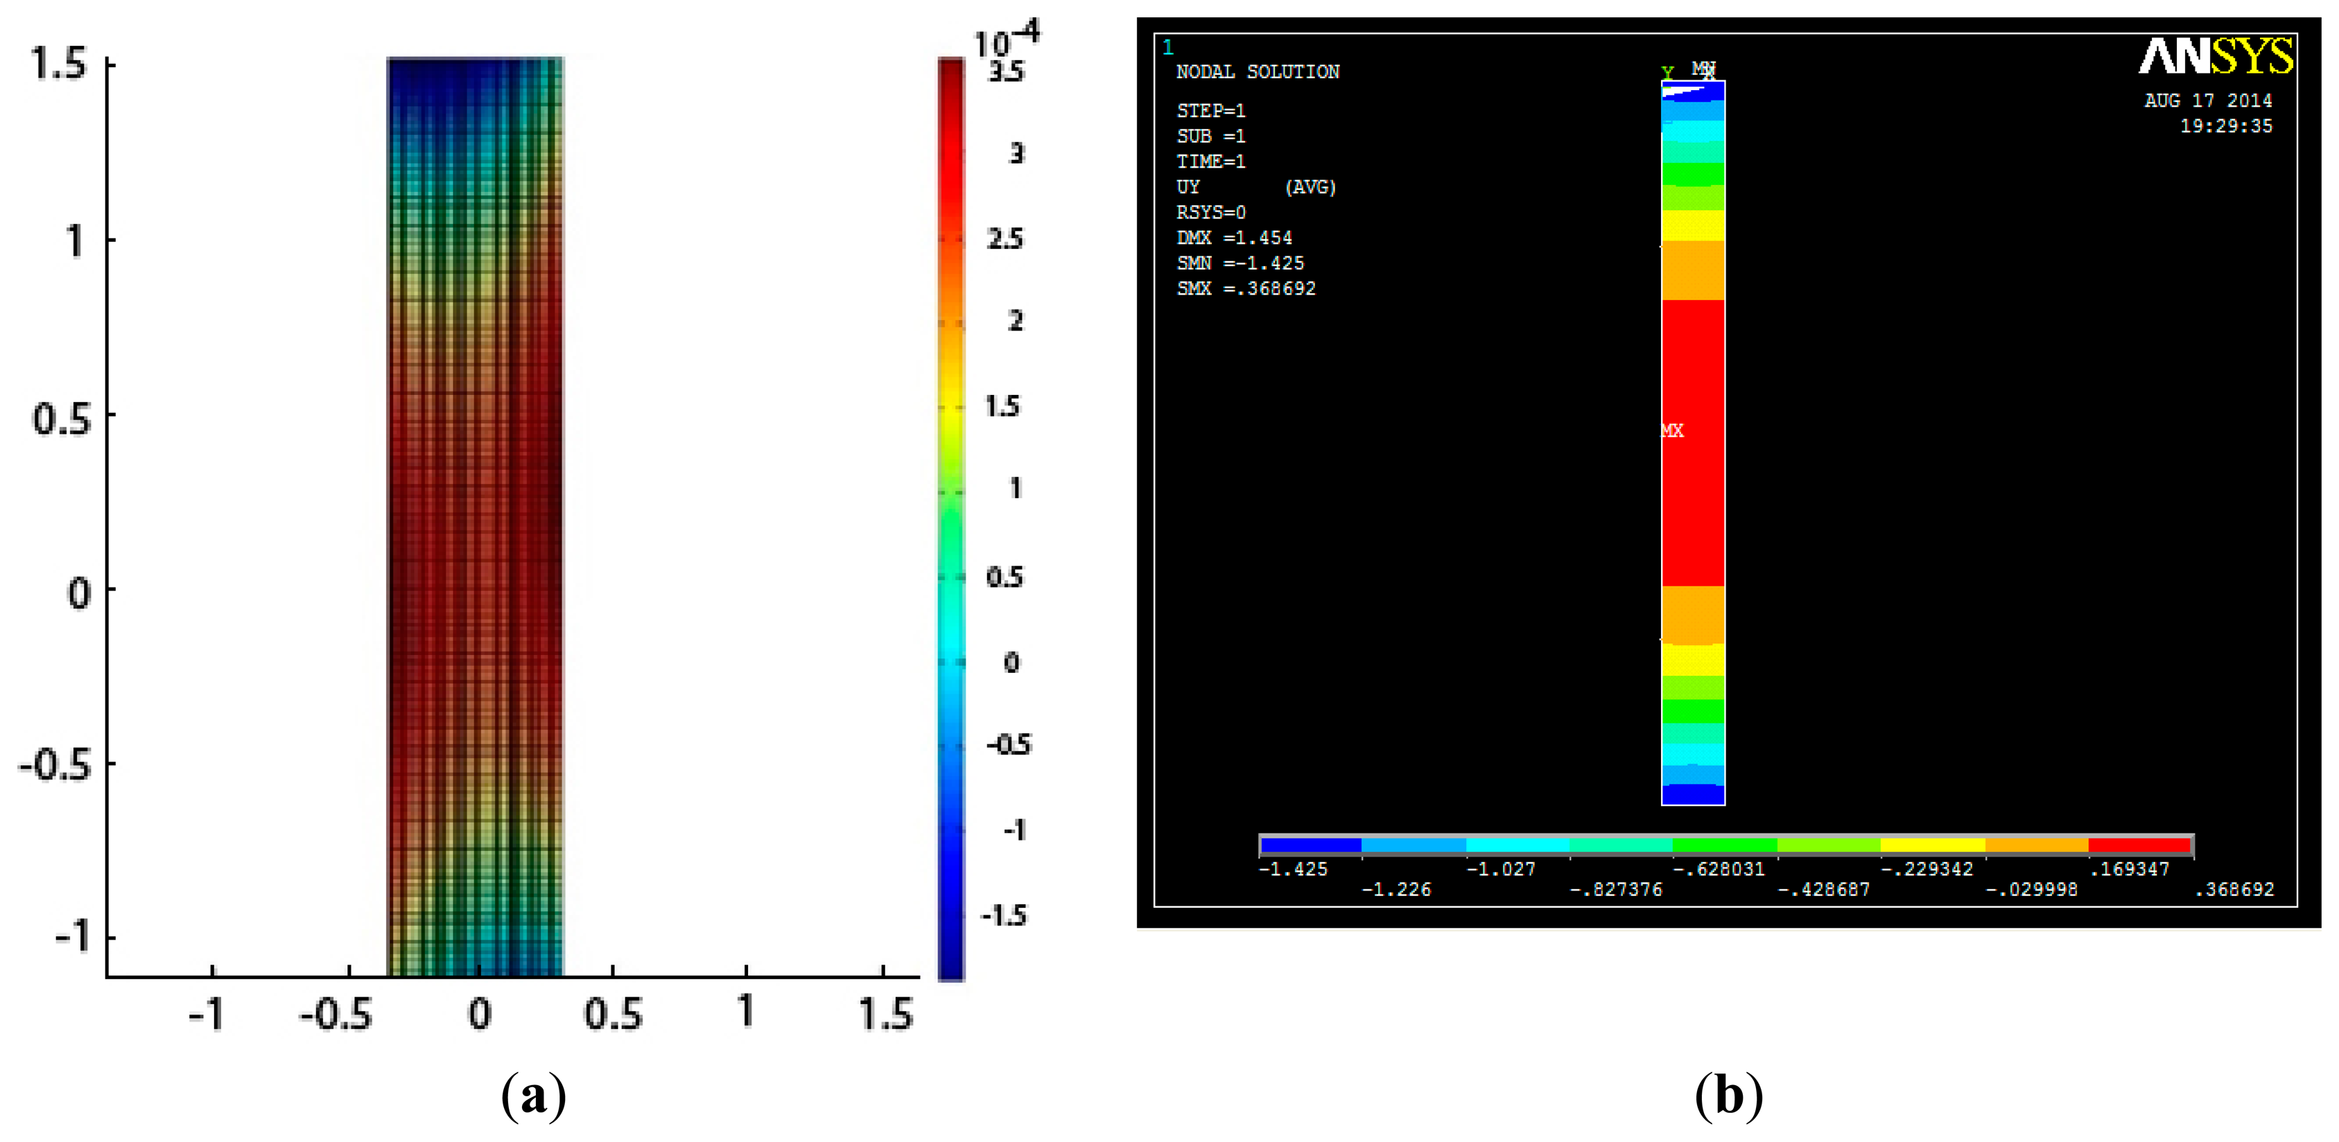
Task: Select the red segment of ANSYS legend
Action: click(x=2140, y=845)
